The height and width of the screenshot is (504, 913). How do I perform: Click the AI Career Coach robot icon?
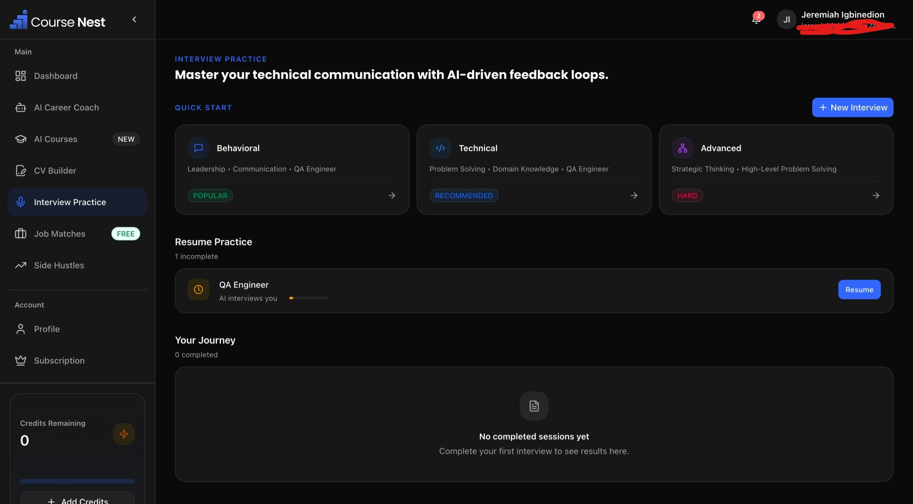[x=20, y=107]
